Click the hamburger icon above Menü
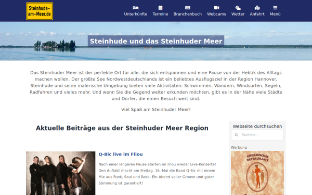The width and height of the screenshot is (312, 195). tap(275, 8)
